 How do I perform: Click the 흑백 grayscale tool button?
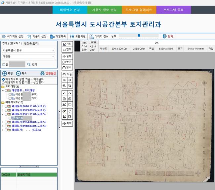point(67,123)
